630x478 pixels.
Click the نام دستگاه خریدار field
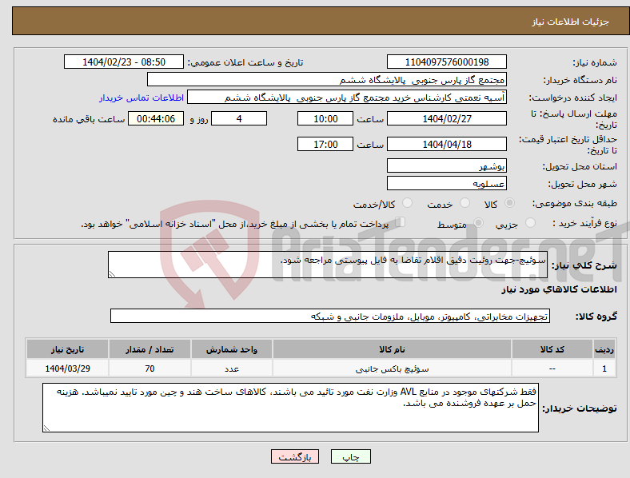327,79
